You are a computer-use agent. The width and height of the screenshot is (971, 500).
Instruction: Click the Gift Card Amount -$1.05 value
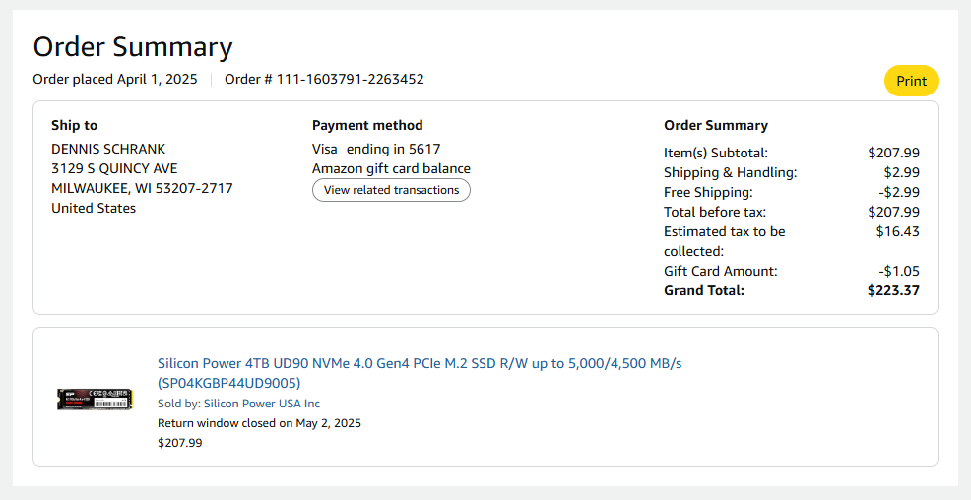click(x=899, y=271)
